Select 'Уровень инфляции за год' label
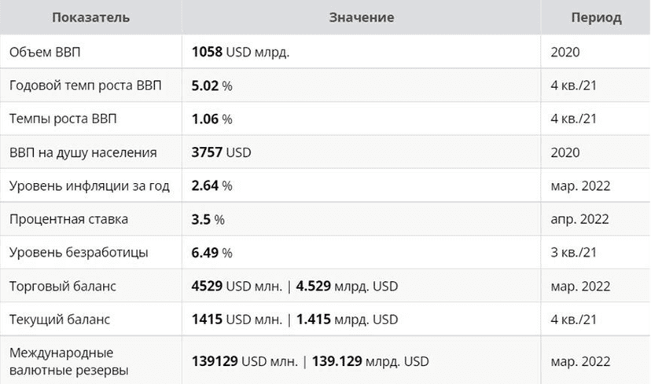 click(x=90, y=186)
